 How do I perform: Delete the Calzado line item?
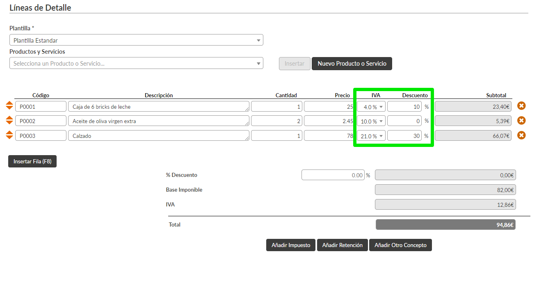point(521,135)
